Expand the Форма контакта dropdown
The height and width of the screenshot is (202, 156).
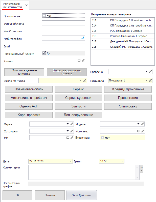(80, 80)
